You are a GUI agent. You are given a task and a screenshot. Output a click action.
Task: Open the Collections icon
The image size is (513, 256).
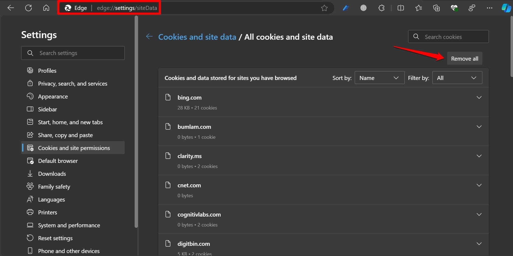pos(436,8)
